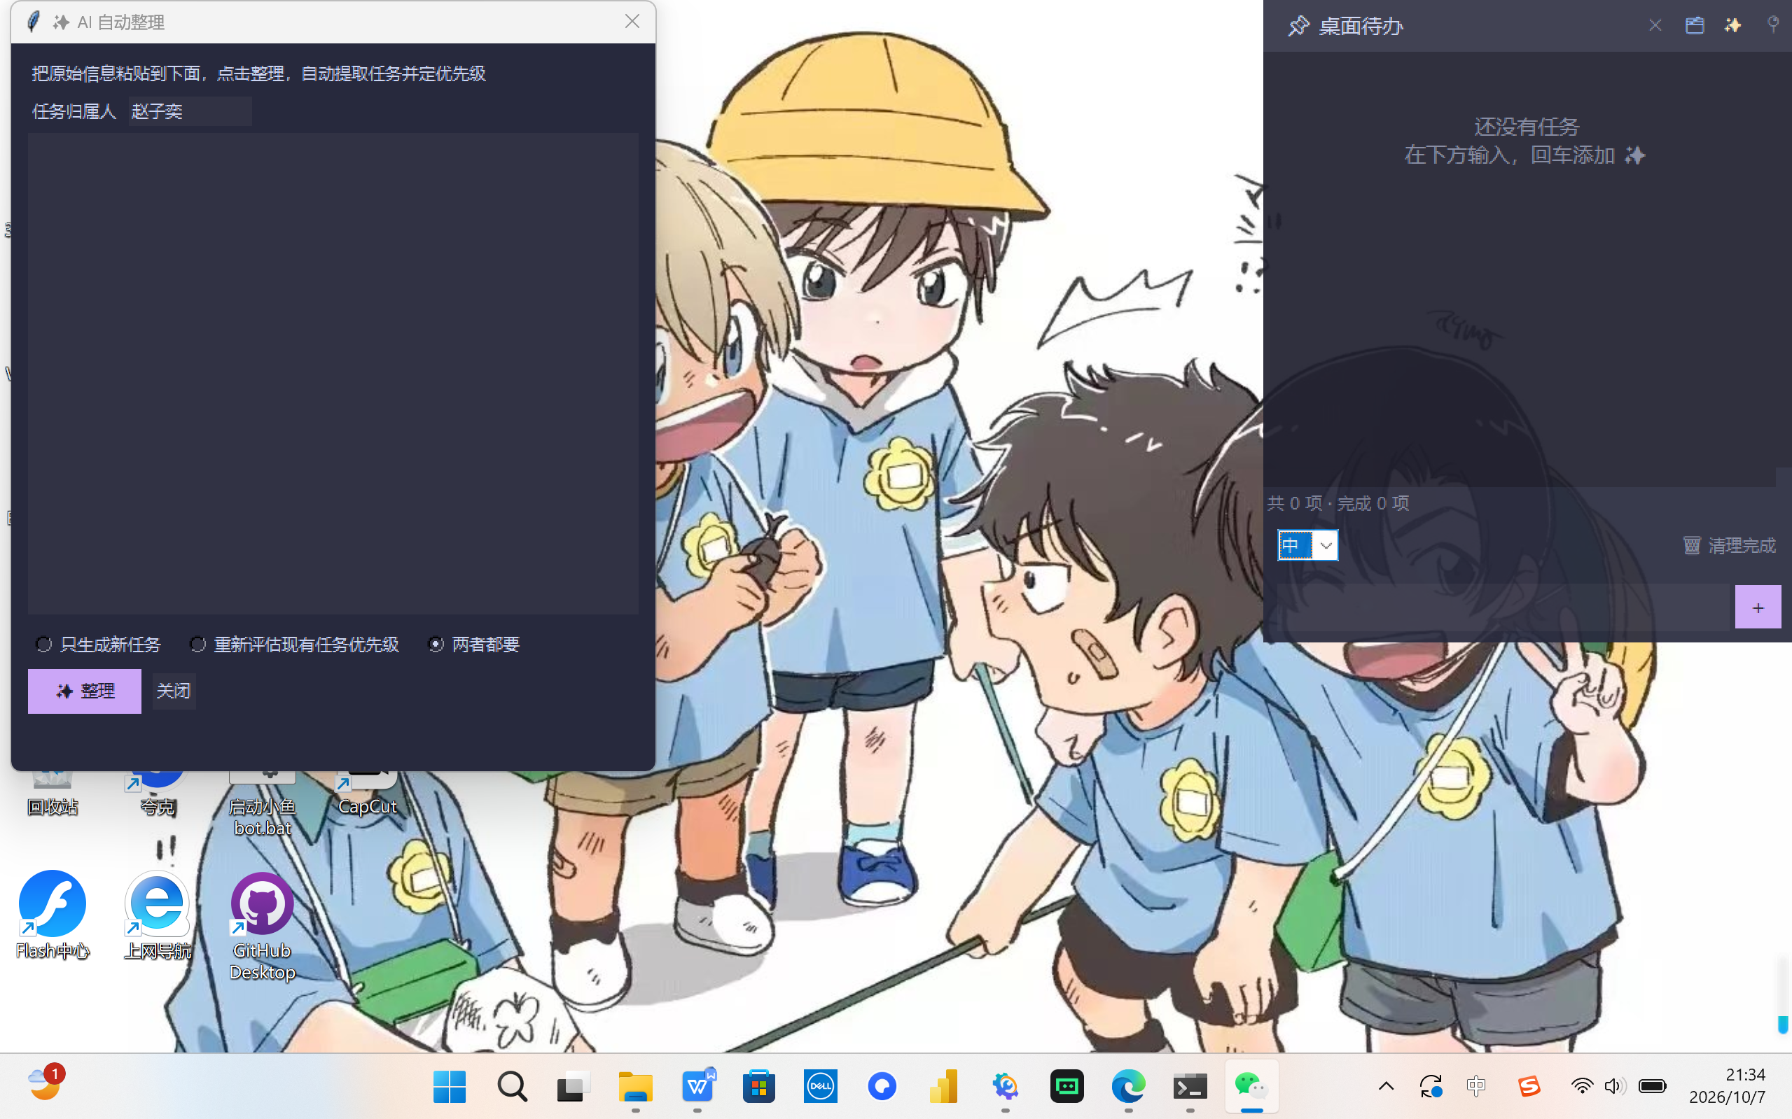This screenshot has width=1792, height=1119.
Task: Click the 任务归属人 name field with 赵子奕
Action: click(x=190, y=111)
